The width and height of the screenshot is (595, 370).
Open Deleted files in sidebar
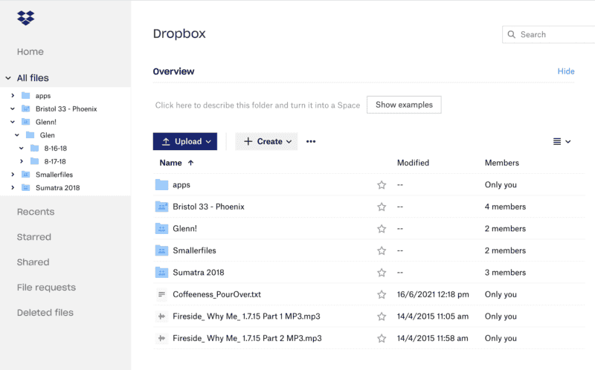(x=45, y=312)
